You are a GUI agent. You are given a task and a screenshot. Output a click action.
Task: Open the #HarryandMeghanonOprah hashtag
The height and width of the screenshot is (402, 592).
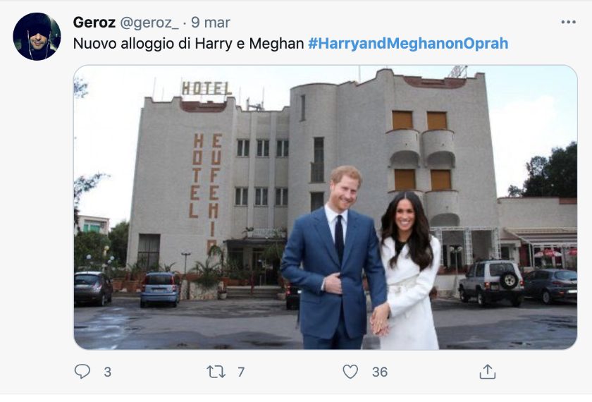408,43
